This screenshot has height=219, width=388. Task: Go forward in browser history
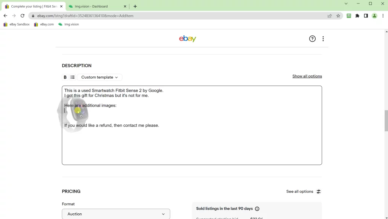coord(14,16)
